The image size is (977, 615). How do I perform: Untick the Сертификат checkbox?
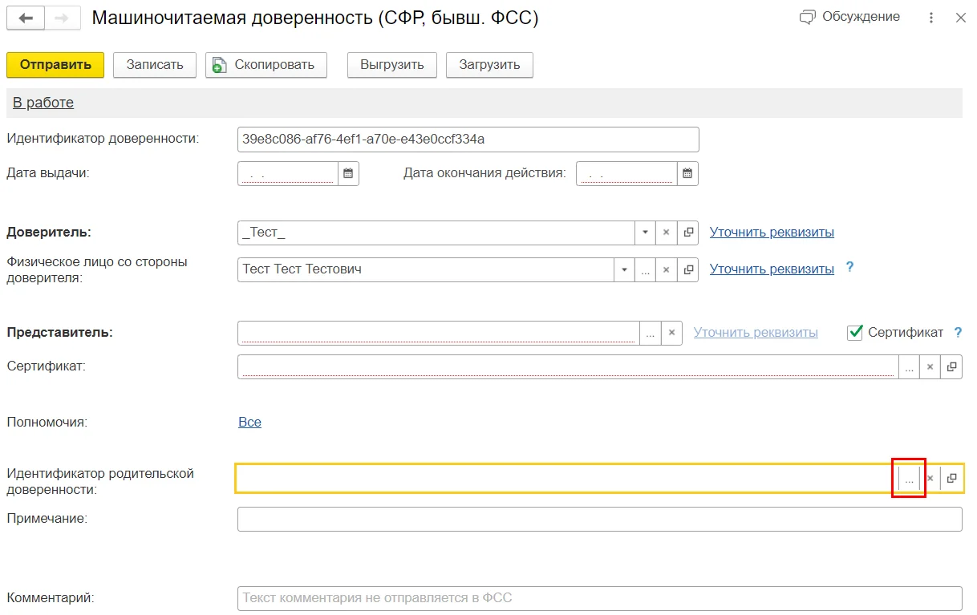click(x=855, y=332)
